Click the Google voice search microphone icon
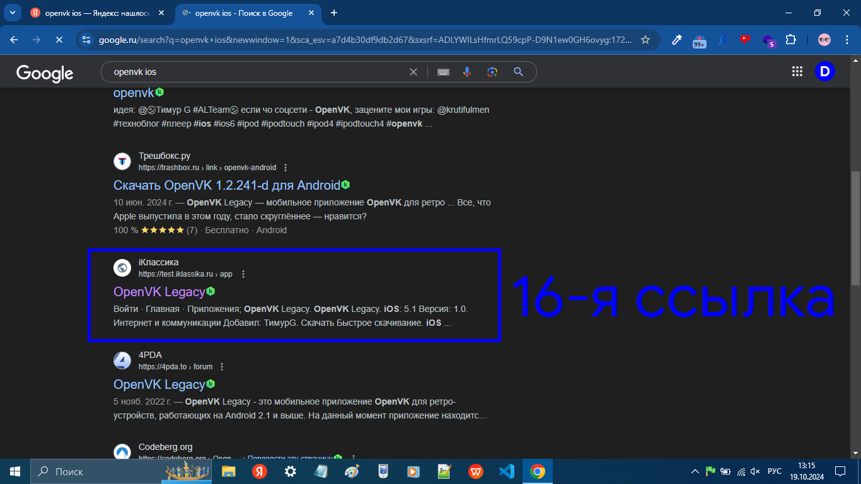The height and width of the screenshot is (484, 861). point(467,72)
